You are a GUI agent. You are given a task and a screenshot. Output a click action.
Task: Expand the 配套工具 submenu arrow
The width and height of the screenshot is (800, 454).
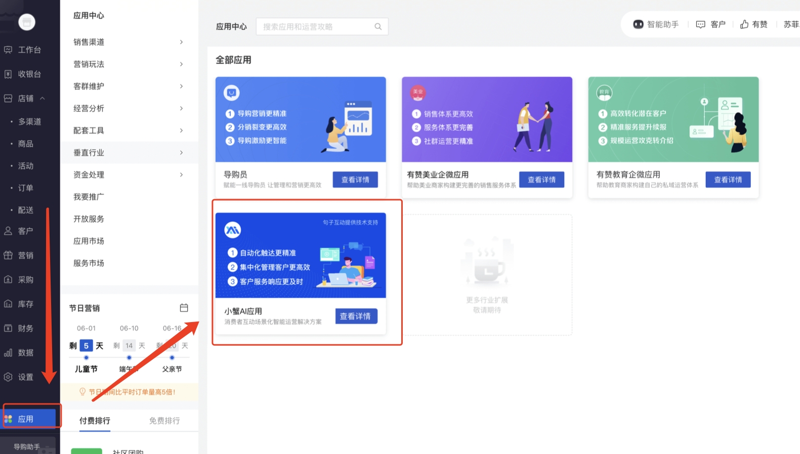coord(181,130)
